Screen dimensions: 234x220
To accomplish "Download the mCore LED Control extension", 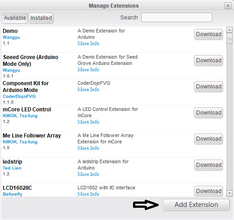I will [208, 113].
